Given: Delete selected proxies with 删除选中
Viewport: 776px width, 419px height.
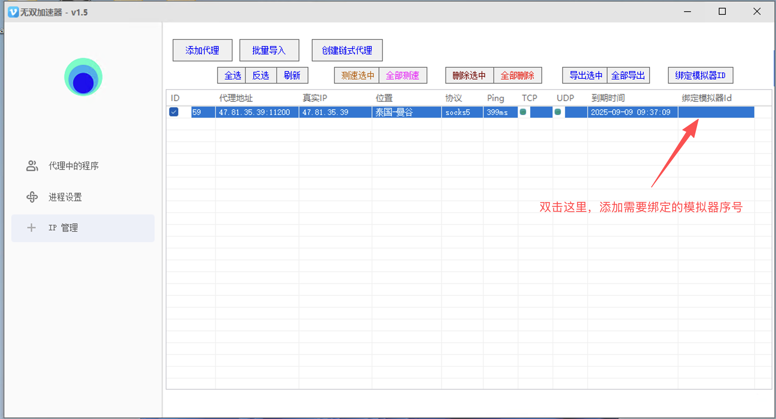Looking at the screenshot, I should pos(469,75).
